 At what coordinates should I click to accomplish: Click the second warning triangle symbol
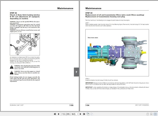pyautogui.click(x=12, y=73)
